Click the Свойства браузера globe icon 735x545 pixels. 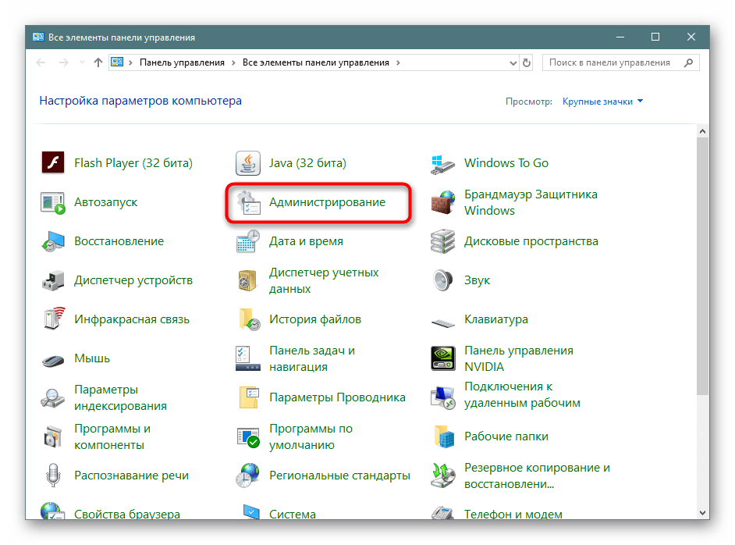[x=51, y=511]
